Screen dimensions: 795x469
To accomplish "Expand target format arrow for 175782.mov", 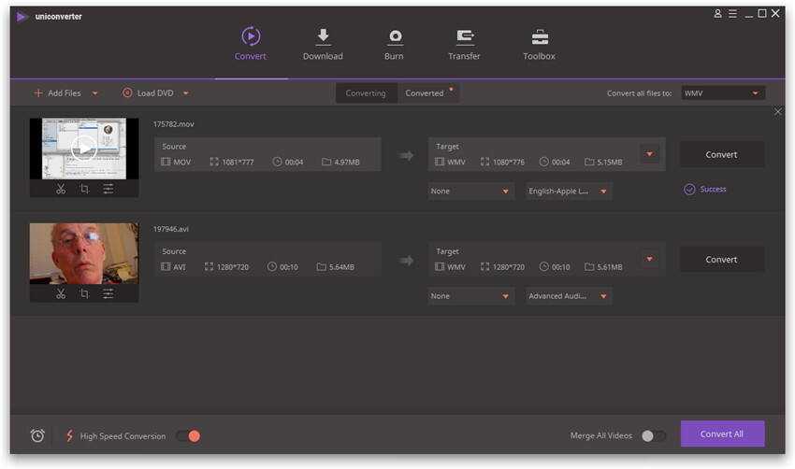I will coord(650,154).
